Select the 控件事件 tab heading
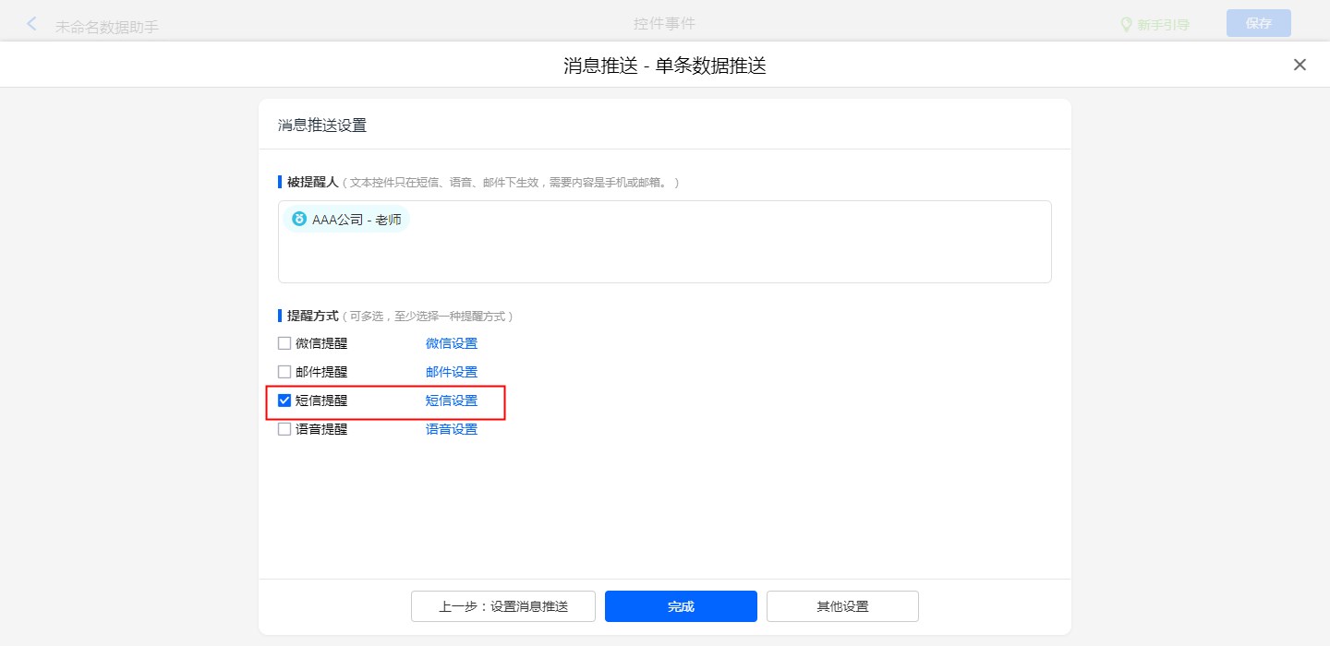 pos(664,23)
